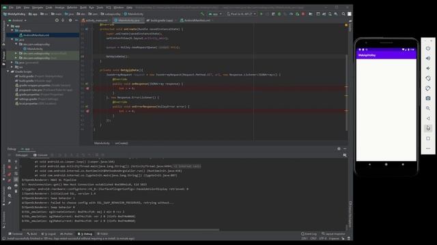
Task: Open emulator extended controls (three dots)
Action: (x=428, y=148)
